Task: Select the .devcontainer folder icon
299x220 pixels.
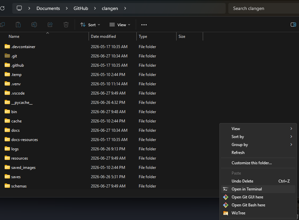Action: click(x=7, y=46)
